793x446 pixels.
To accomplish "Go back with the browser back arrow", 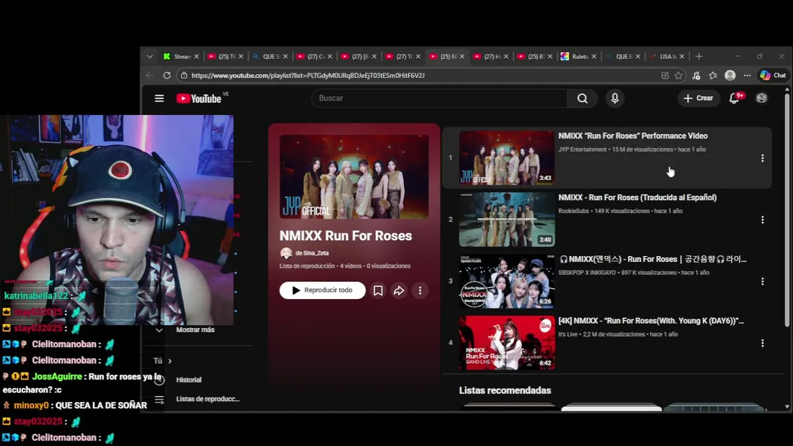I will pyautogui.click(x=150, y=76).
